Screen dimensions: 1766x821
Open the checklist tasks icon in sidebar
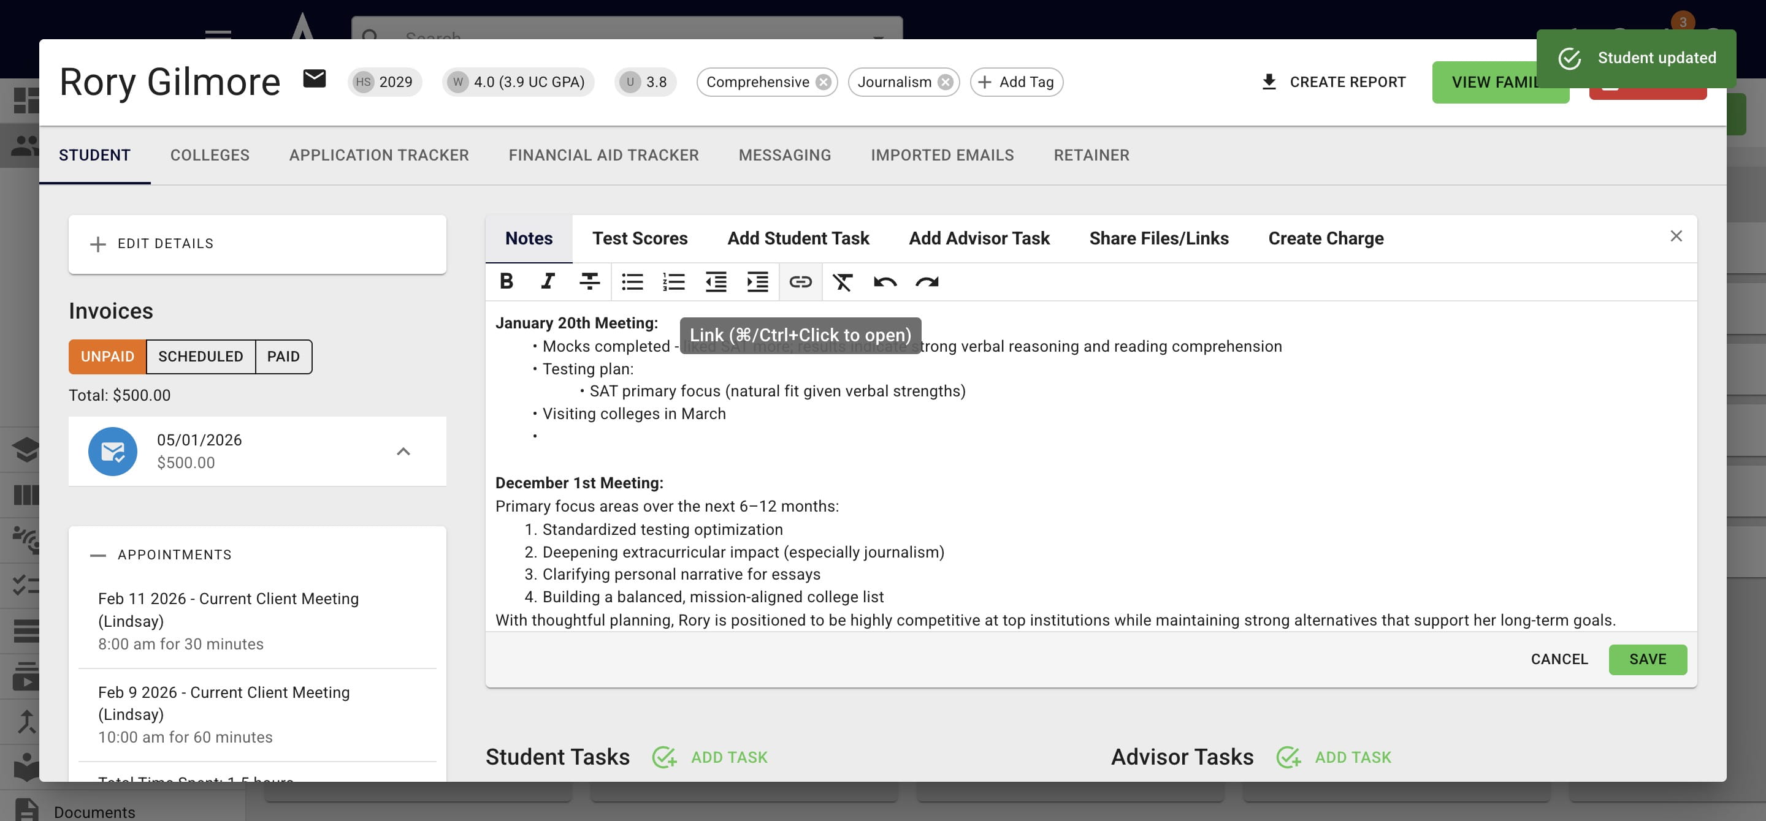(26, 586)
